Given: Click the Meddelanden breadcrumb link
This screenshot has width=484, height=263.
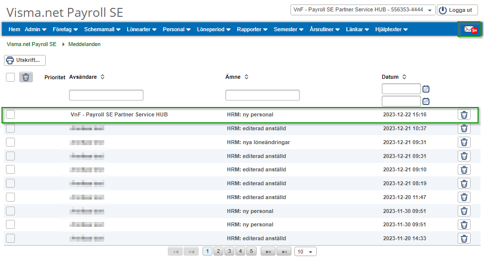Looking at the screenshot, I should (84, 45).
